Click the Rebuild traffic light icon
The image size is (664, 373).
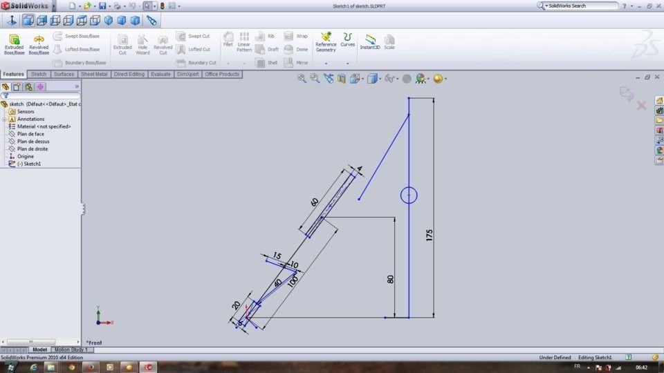(x=162, y=6)
